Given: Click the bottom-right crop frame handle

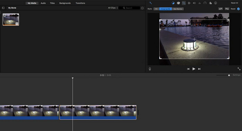Looking at the screenshot, I should tap(228, 58).
